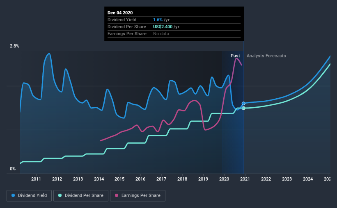Toggle the Earnings Per Share legend button

coord(138,196)
